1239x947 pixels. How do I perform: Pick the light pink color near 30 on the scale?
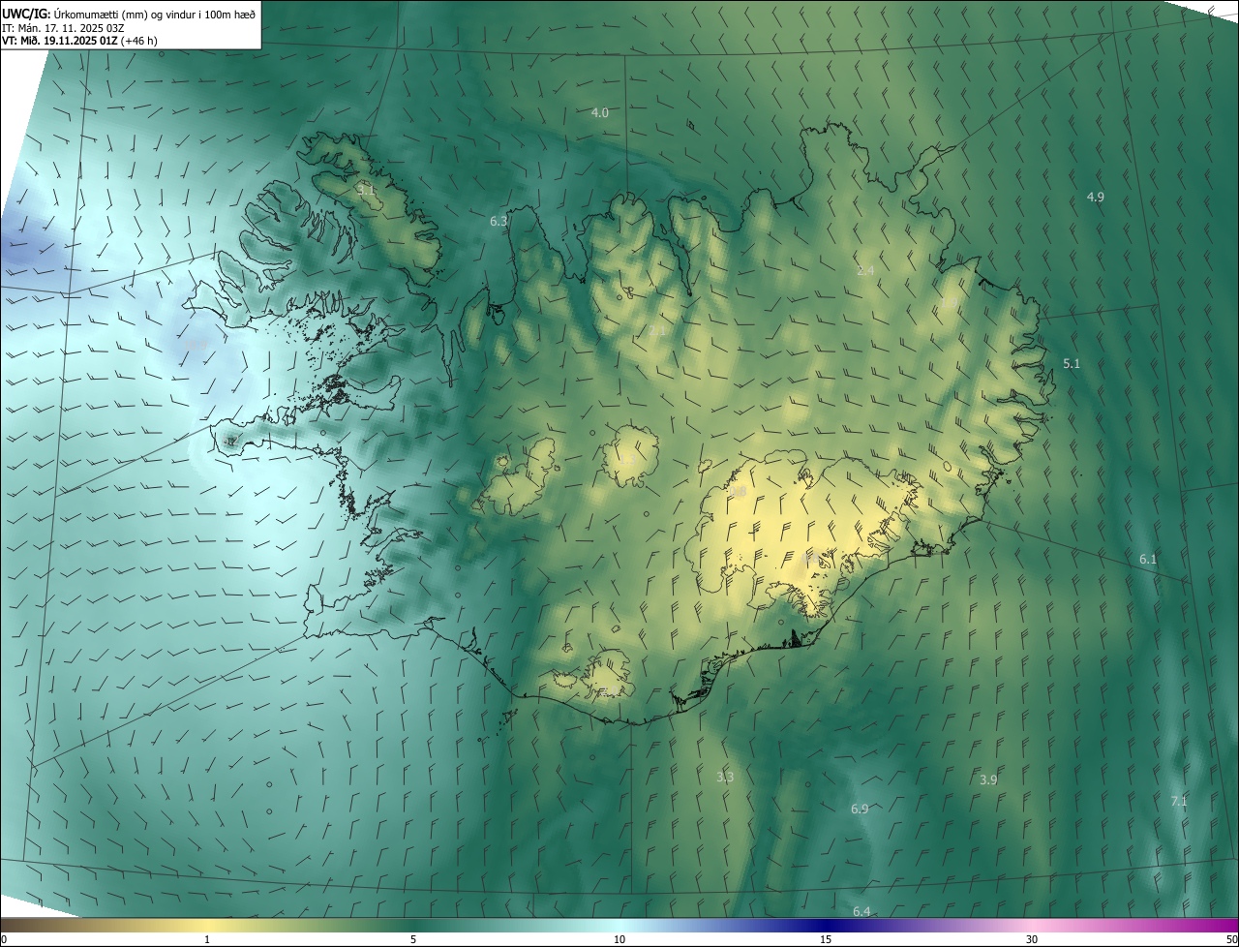coord(1032,925)
